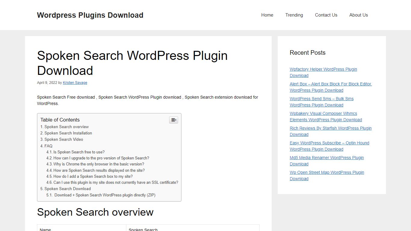The height and width of the screenshot is (231, 411).
Task: Jump to Spoken Search Installation section
Action: 66,133
